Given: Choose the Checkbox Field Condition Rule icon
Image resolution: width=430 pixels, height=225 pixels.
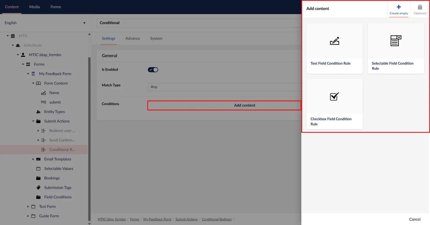Looking at the screenshot, I should pos(334,97).
